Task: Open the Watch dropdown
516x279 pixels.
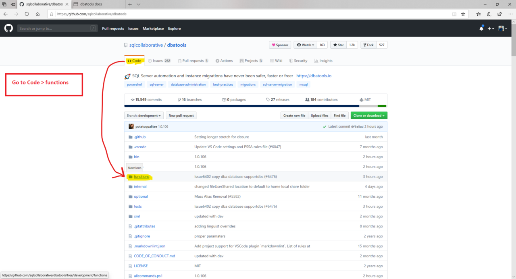Action: (x=306, y=45)
